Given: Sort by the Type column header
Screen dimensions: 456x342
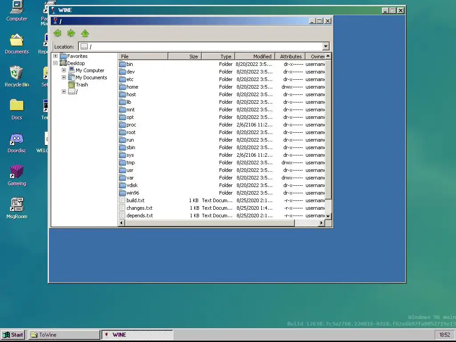Looking at the screenshot, I should [218, 57].
